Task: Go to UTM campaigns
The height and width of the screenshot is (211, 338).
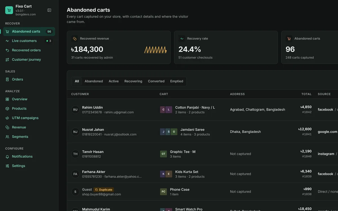Action: 29,118
